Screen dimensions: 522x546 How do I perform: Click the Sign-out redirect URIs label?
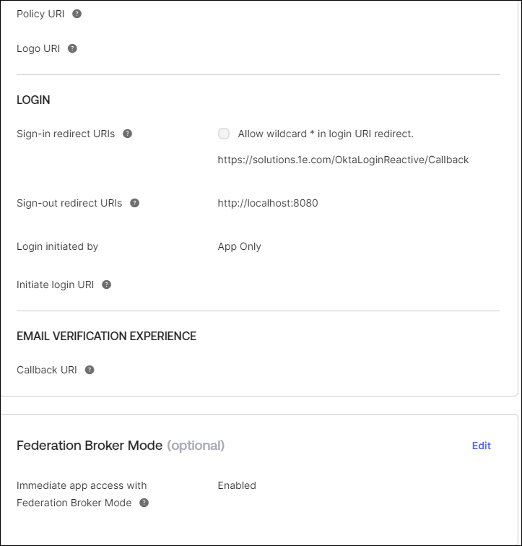click(69, 203)
